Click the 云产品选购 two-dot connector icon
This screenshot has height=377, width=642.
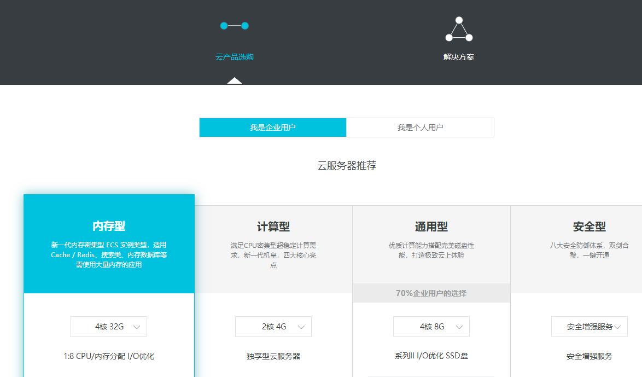coord(234,26)
